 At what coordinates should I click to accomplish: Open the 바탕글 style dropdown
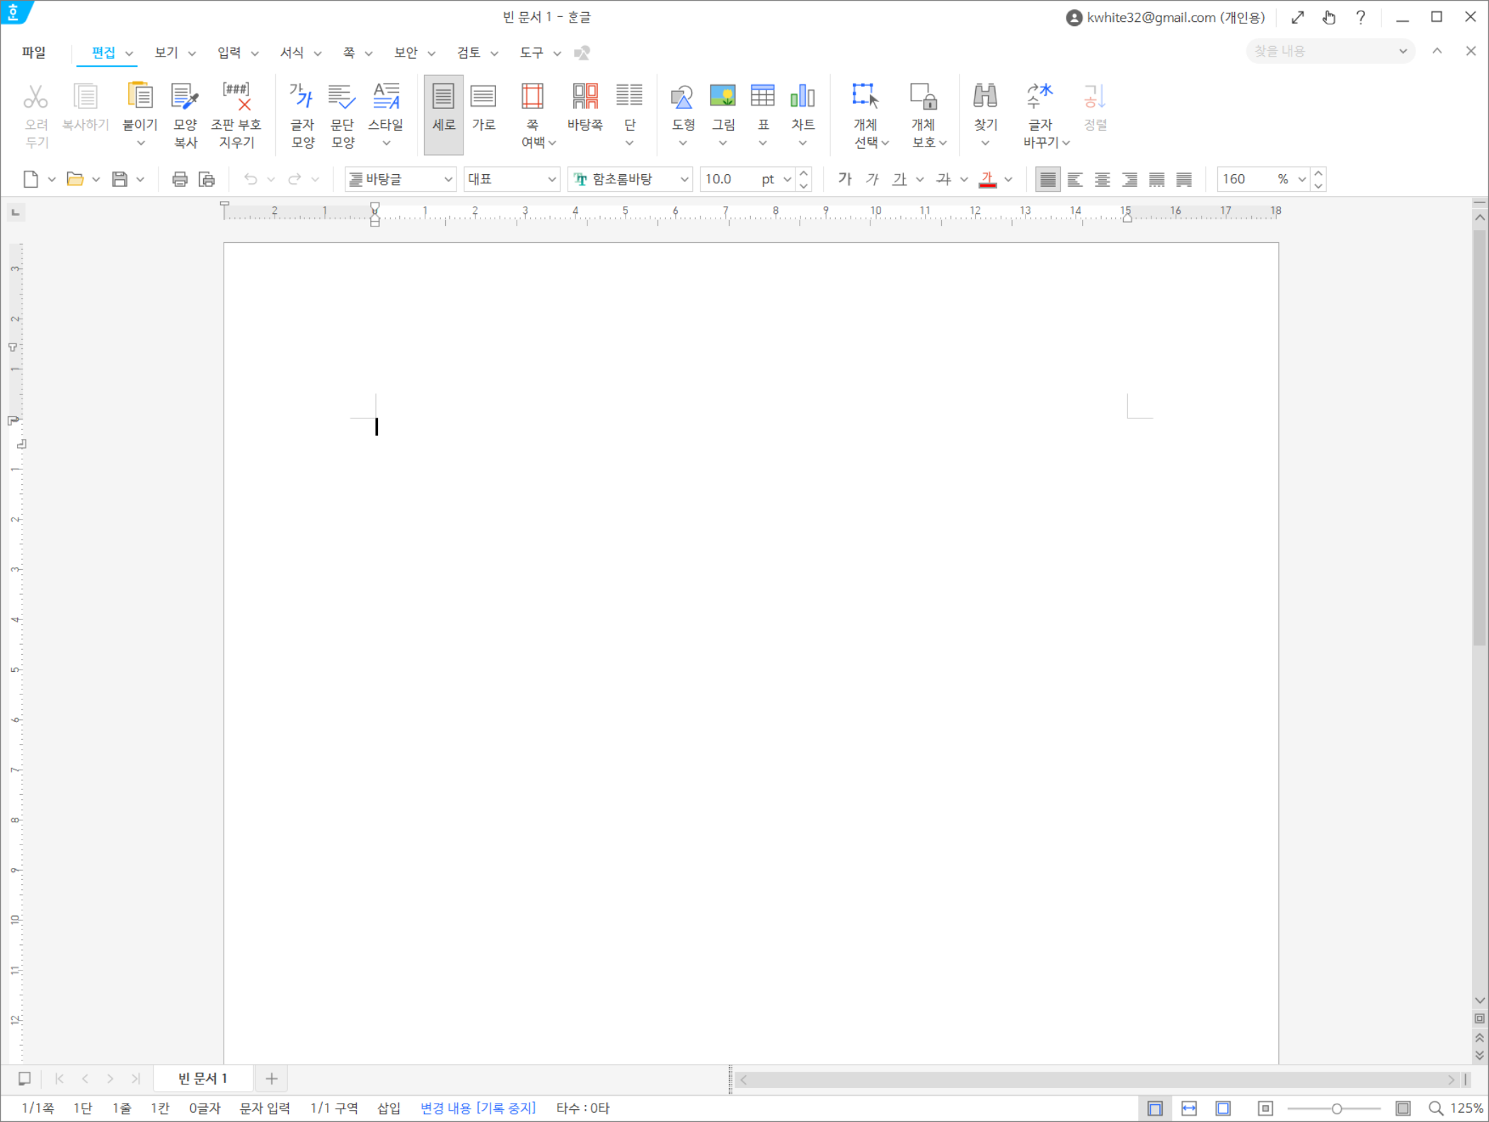coord(448,179)
